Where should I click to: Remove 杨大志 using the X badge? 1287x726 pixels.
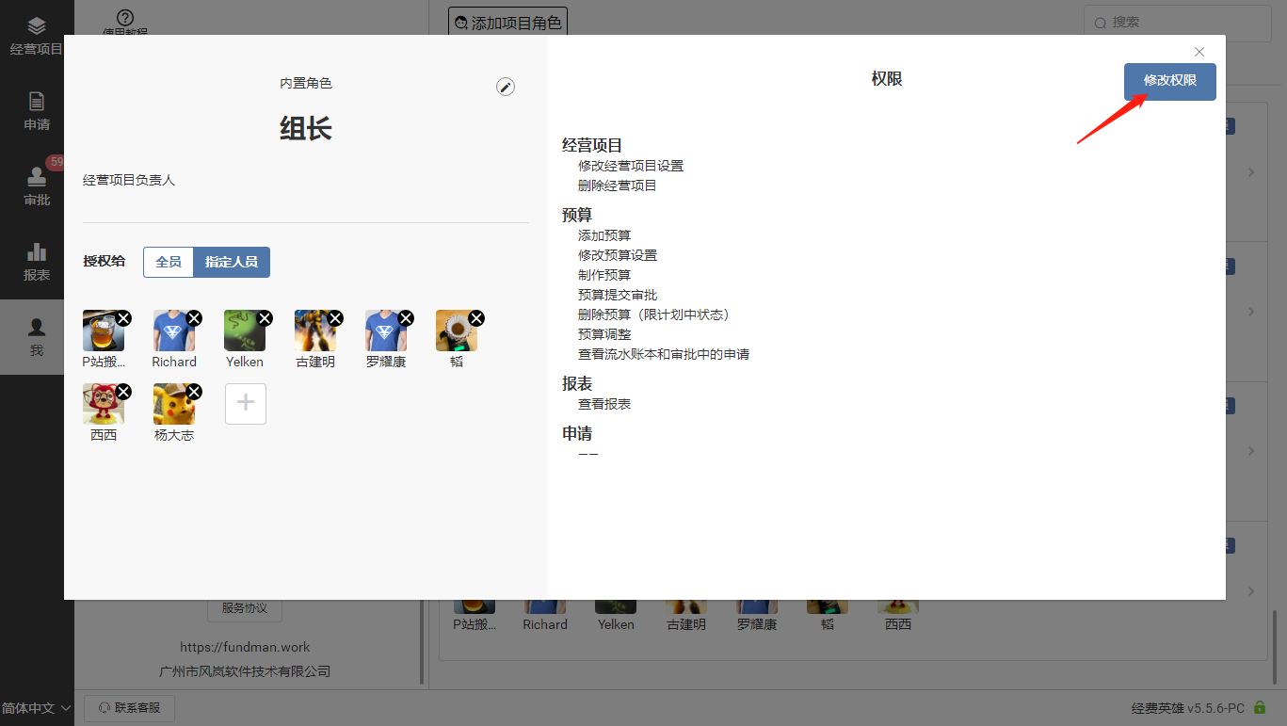(x=194, y=392)
